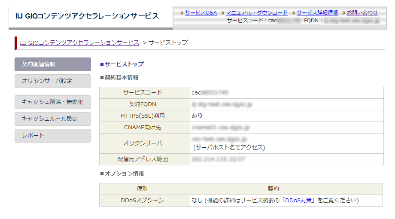Screen dimensions: 395x219
Task: Open マニュアル・ダウンロード in the header
Action: coord(257,12)
